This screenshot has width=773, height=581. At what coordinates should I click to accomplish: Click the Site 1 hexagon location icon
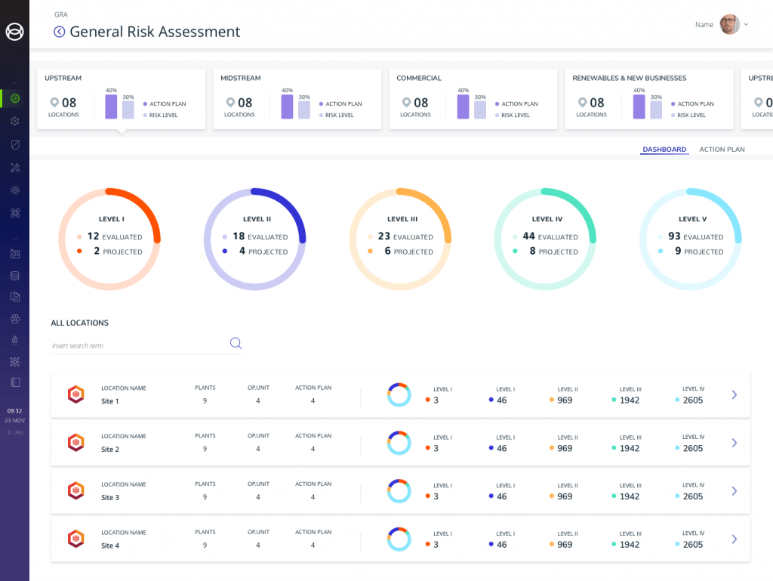(x=75, y=394)
